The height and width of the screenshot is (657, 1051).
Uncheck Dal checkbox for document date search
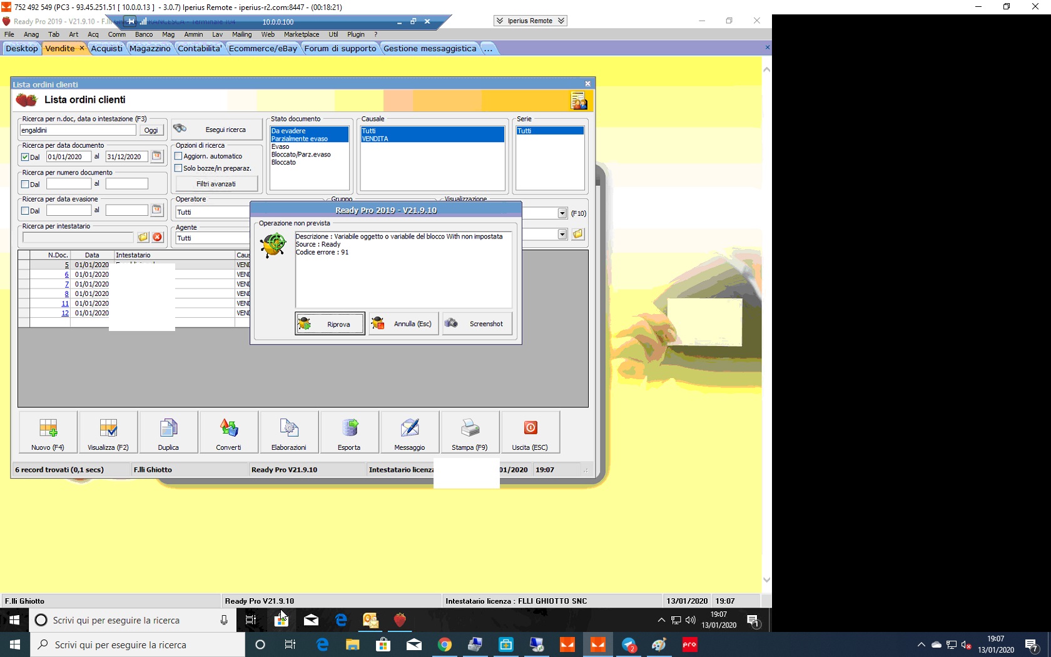point(25,157)
